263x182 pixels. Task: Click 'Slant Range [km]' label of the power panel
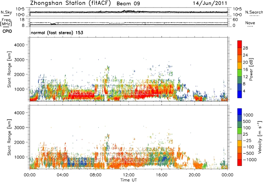[x=9, y=69]
